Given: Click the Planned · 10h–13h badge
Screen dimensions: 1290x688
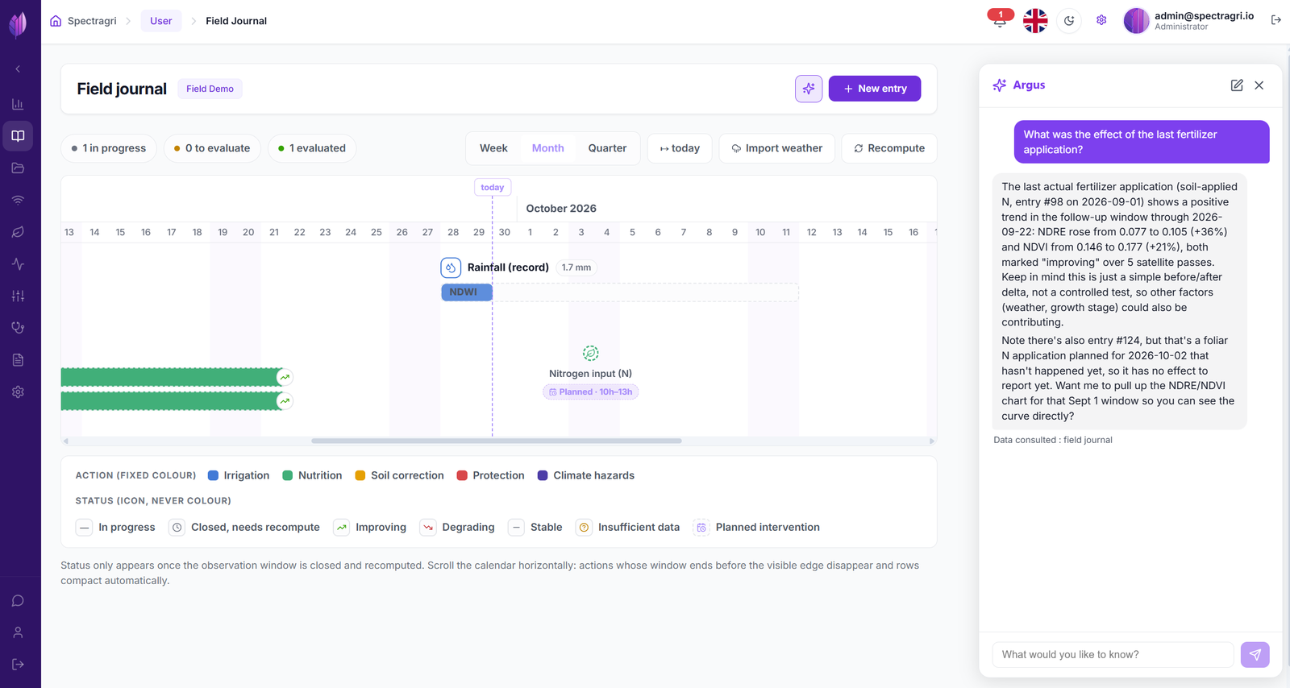Looking at the screenshot, I should pos(591,392).
